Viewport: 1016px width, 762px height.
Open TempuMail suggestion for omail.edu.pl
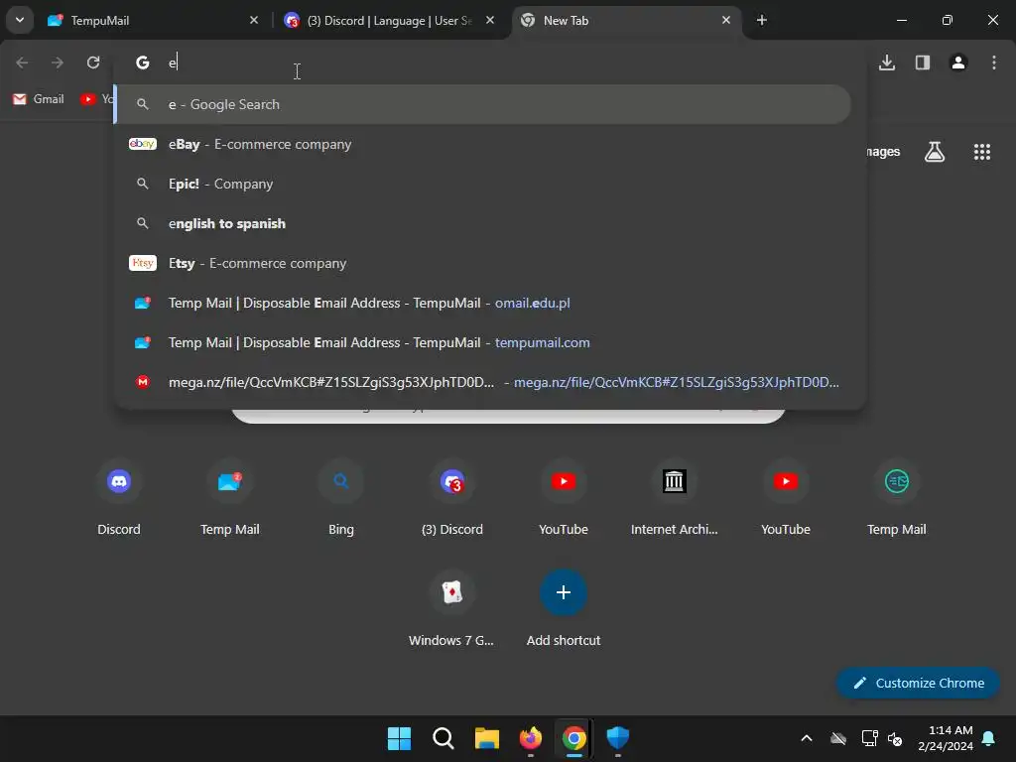pyautogui.click(x=483, y=303)
